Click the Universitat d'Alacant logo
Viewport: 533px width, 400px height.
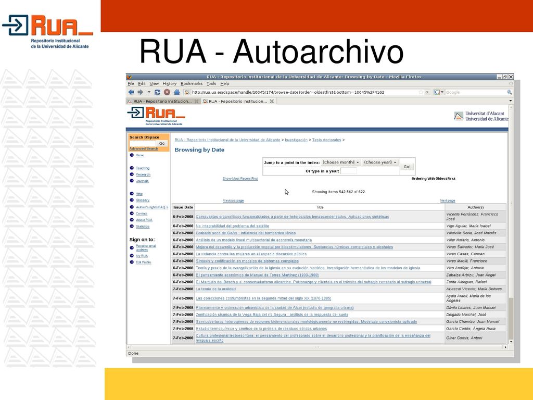(481, 116)
